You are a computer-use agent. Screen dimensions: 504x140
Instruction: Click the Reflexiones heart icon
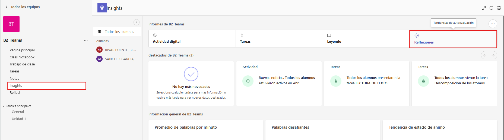(417, 36)
